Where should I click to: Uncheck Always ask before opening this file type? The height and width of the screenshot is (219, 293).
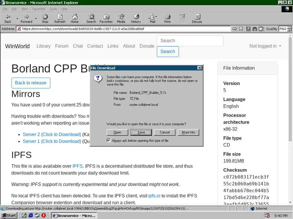click(108, 140)
